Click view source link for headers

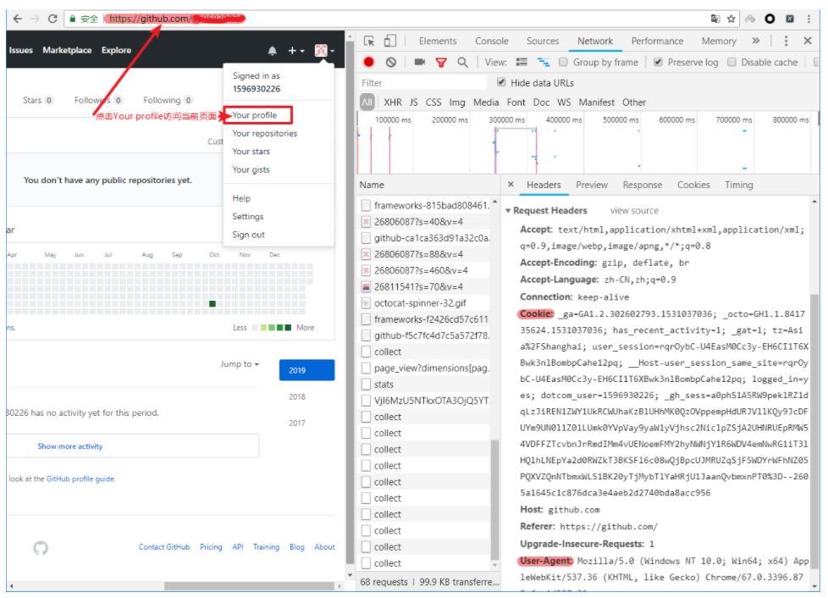634,211
